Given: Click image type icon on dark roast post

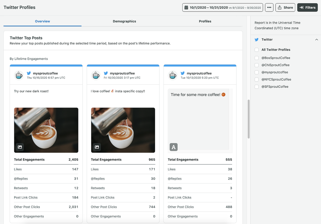Looking at the screenshot, I should 20,147.
